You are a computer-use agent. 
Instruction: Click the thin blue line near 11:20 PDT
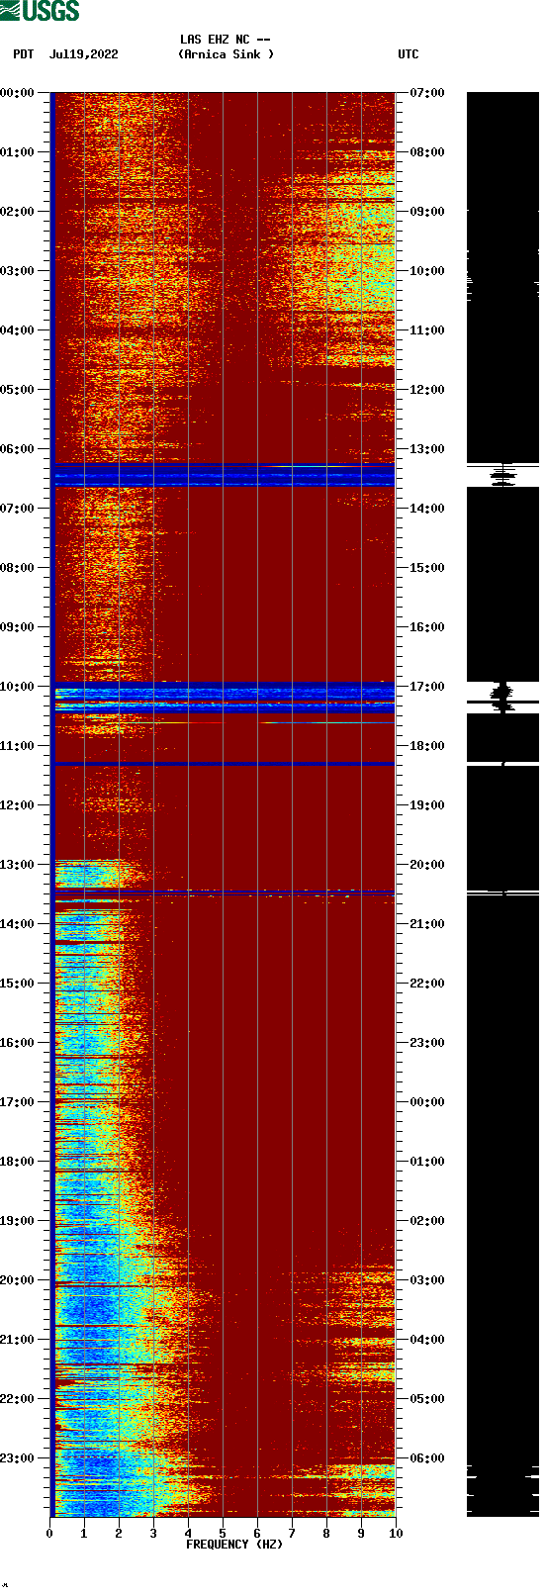(225, 764)
